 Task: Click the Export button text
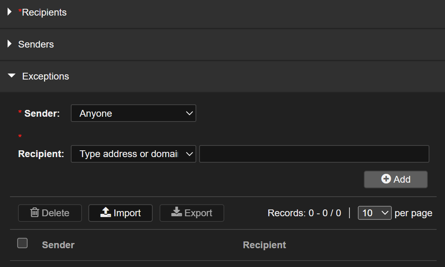[x=198, y=213]
